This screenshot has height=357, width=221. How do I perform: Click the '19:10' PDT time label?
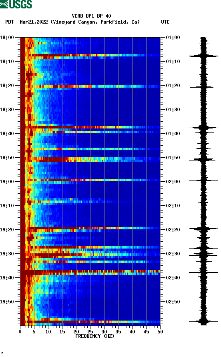[x=7, y=206]
